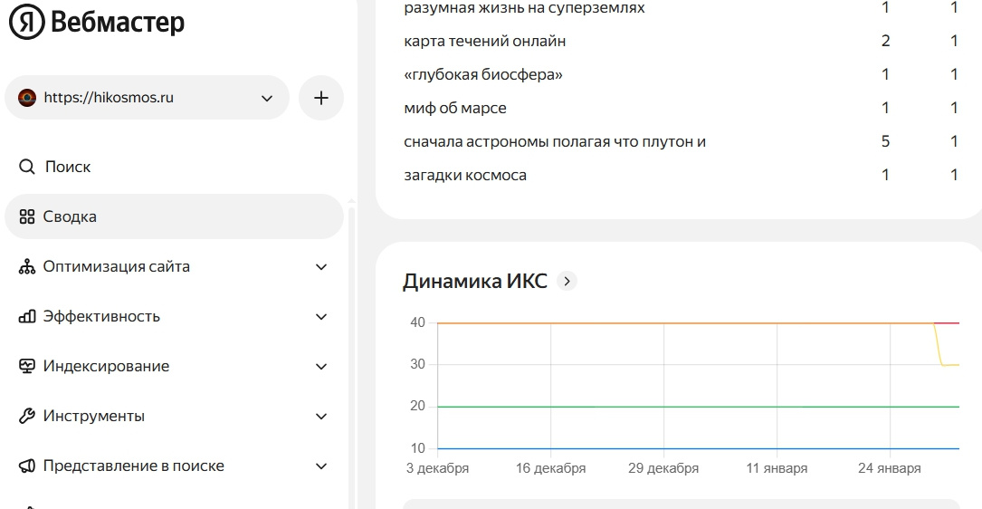Screen dimensions: 982x509
Task: Click query миф об марсе
Action: point(455,108)
